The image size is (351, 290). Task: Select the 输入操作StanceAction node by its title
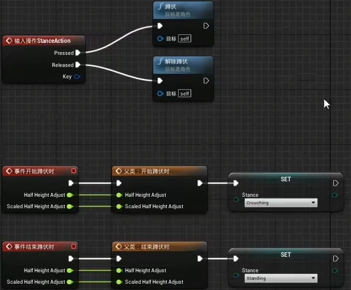point(45,41)
